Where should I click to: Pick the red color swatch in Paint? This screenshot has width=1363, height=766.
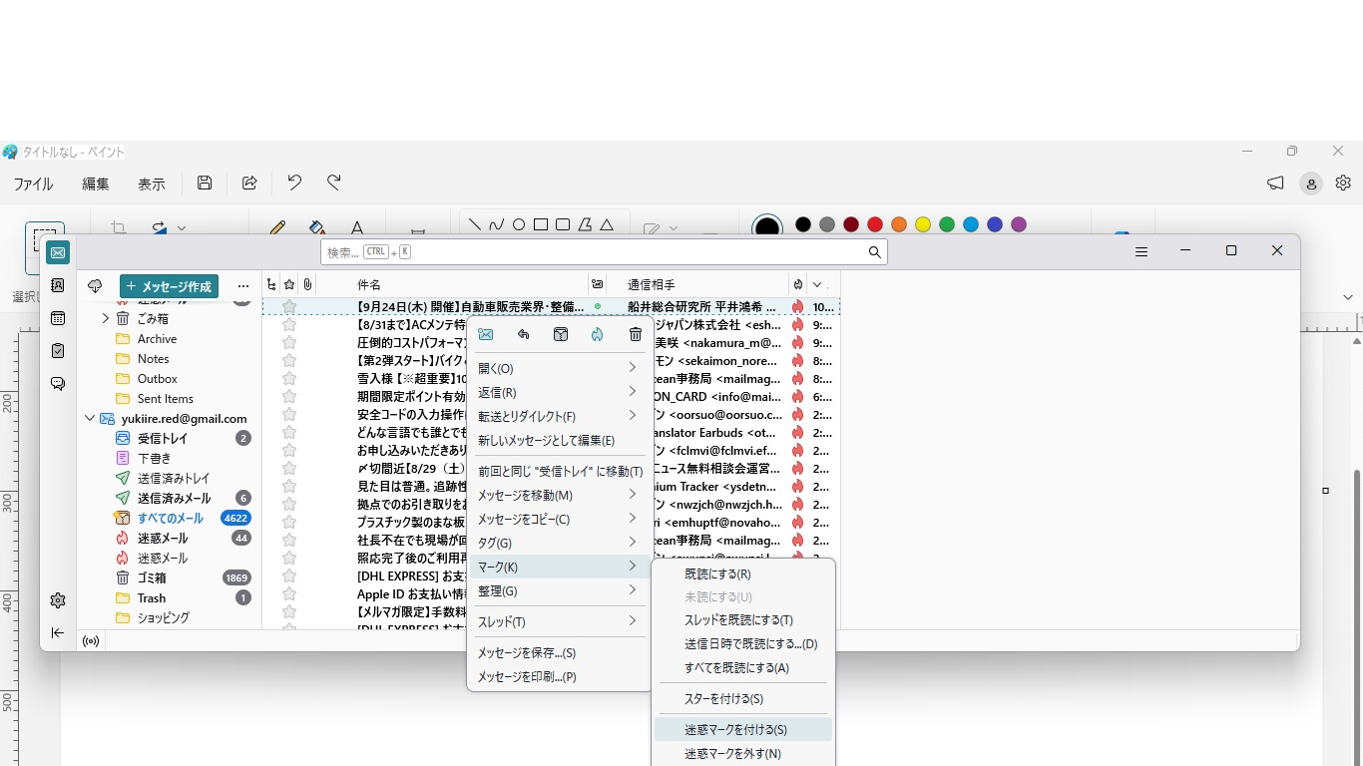tap(875, 224)
